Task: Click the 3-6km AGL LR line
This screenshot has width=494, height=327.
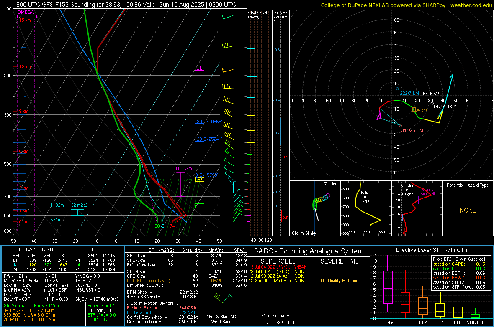Action: pos(29,310)
